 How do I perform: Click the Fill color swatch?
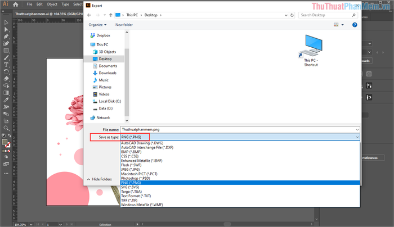pyautogui.click(x=5, y=142)
